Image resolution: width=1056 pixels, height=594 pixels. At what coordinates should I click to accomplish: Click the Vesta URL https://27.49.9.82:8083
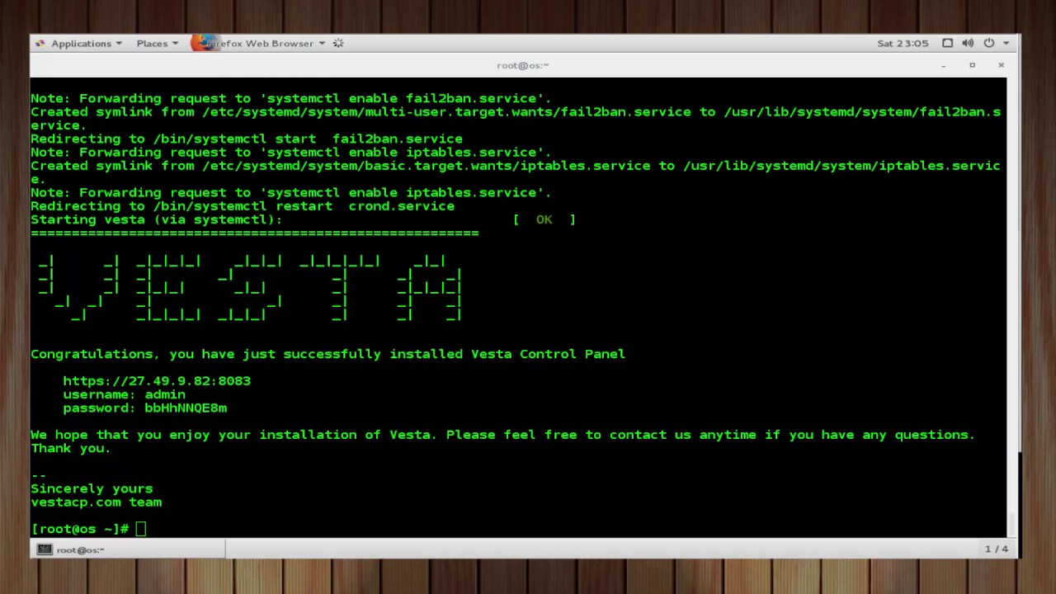(x=157, y=381)
